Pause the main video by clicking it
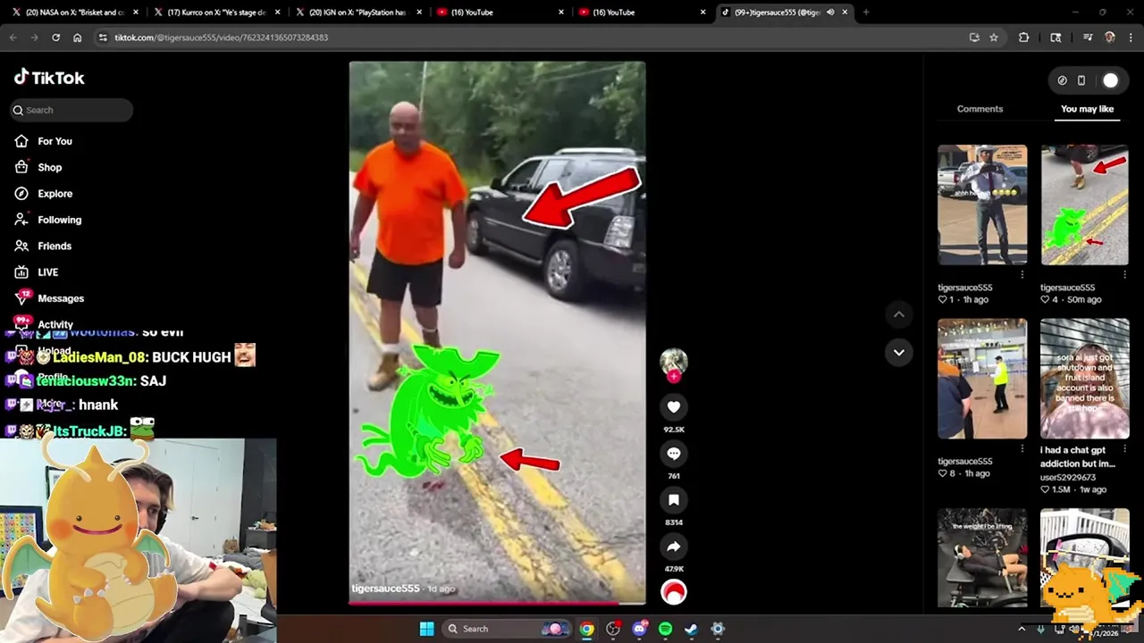Viewport: 1144px width, 643px height. coord(497,332)
